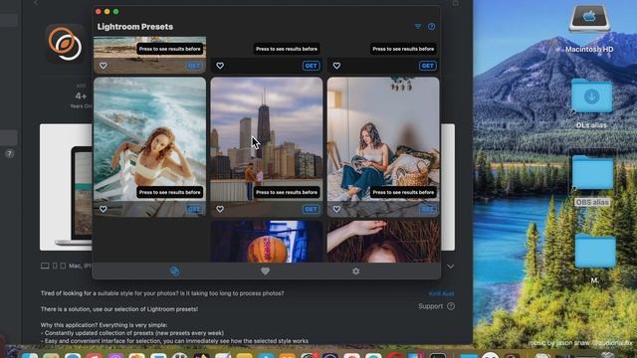Screen dimensions: 637x358
Task: Open the M. folder on desktop
Action: coord(595,251)
